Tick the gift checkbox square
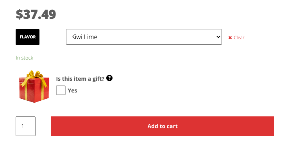This screenshot has height=145, width=286. click(61, 90)
